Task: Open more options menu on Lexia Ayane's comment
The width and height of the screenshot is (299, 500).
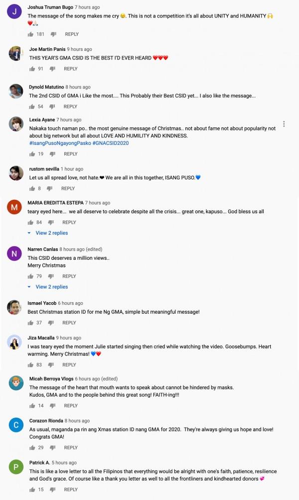Action: [x=284, y=124]
